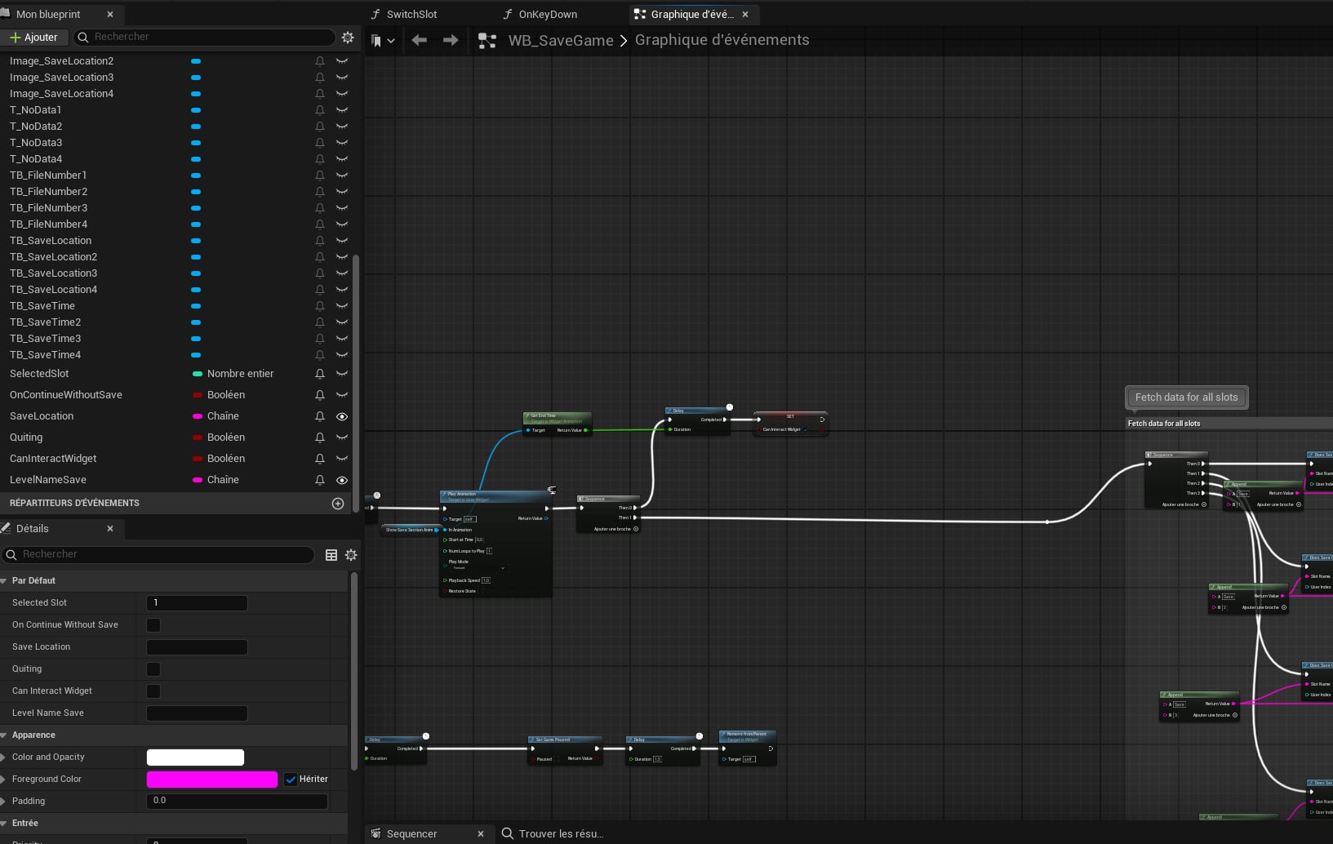Toggle the Can Interact Widget checkbox
This screenshot has width=1333, height=844.
pos(153,691)
